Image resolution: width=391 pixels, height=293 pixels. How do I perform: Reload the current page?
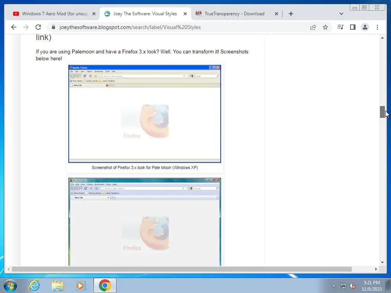click(38, 27)
